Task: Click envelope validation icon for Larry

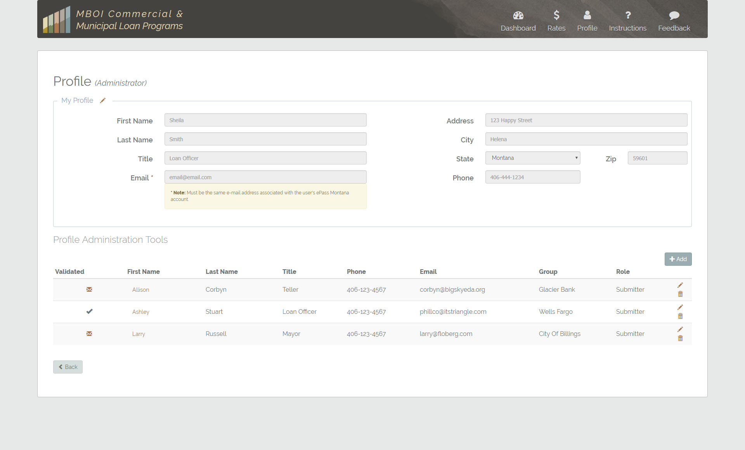Action: click(89, 334)
